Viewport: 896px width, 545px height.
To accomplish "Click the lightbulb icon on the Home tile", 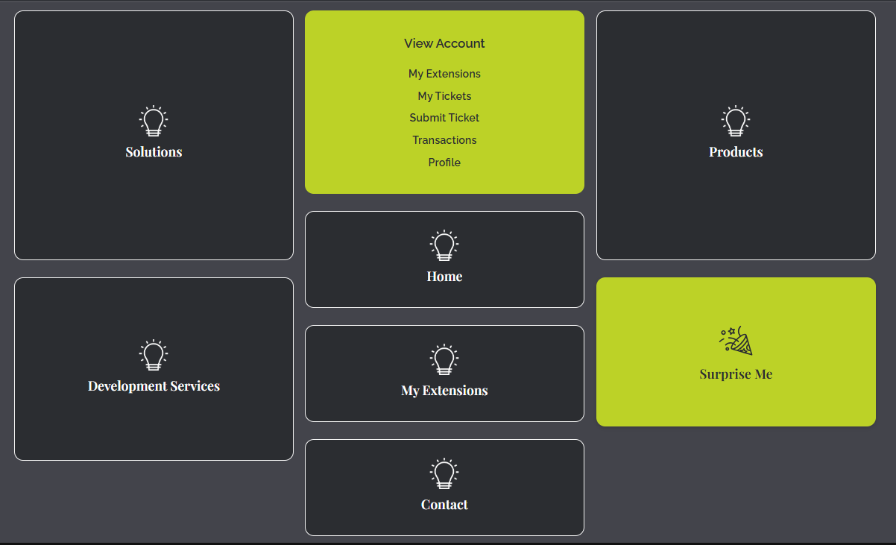I will [x=444, y=246].
